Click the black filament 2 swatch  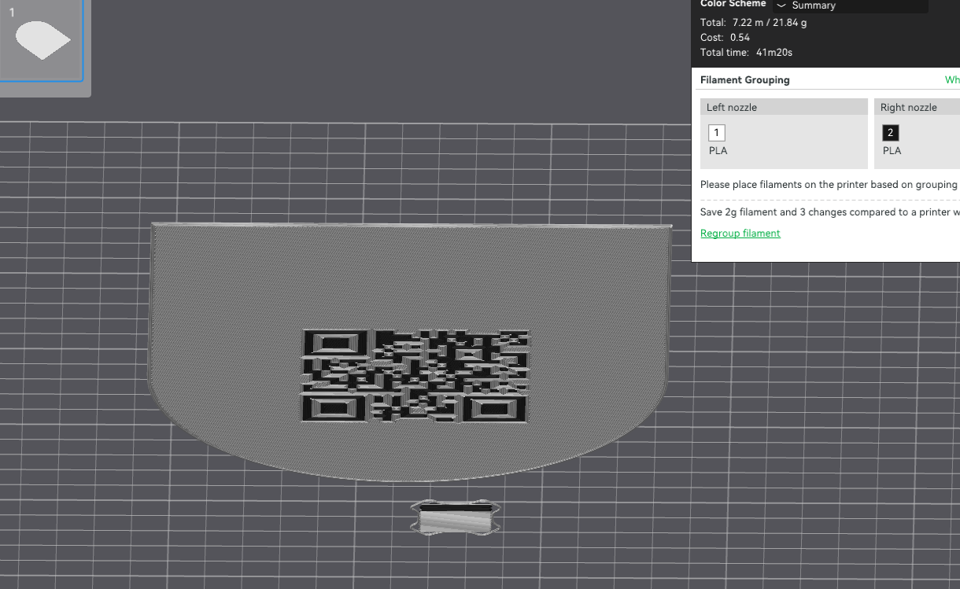[890, 133]
